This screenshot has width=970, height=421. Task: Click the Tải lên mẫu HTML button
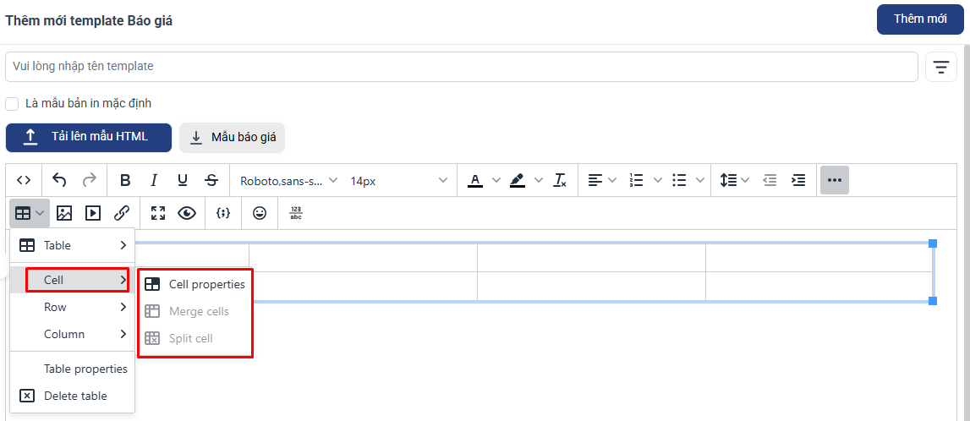click(89, 137)
